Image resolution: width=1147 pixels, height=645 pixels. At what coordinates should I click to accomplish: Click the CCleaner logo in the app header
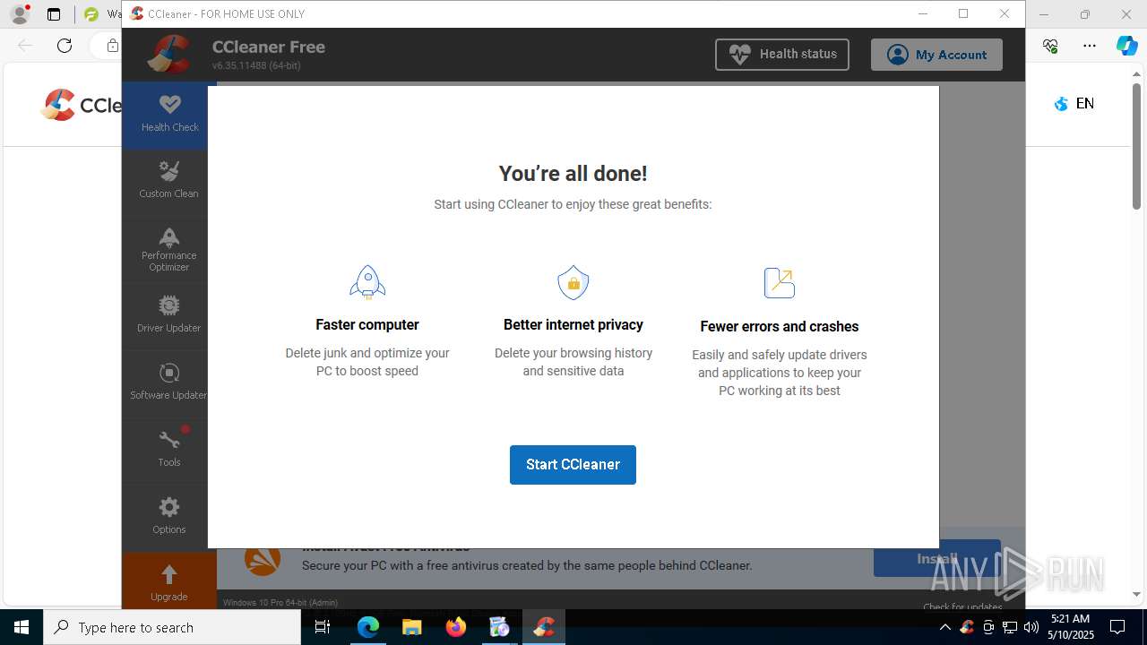click(169, 54)
